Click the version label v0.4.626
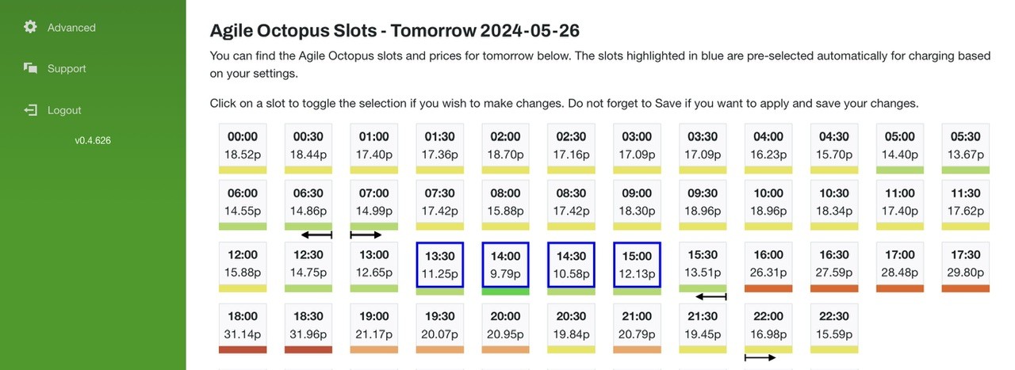The width and height of the screenshot is (1015, 370). click(93, 141)
